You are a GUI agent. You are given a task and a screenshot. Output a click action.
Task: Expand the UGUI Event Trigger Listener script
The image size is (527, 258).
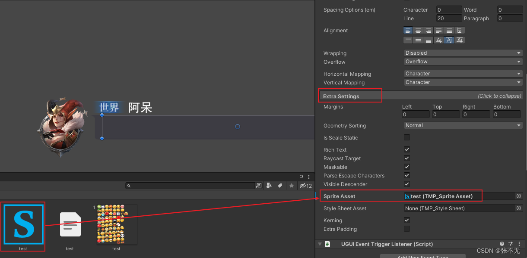319,244
